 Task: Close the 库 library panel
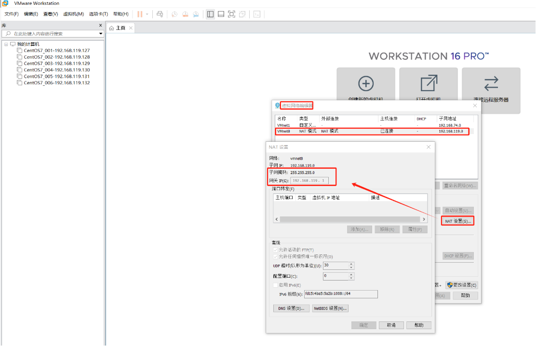pyautogui.click(x=100, y=26)
